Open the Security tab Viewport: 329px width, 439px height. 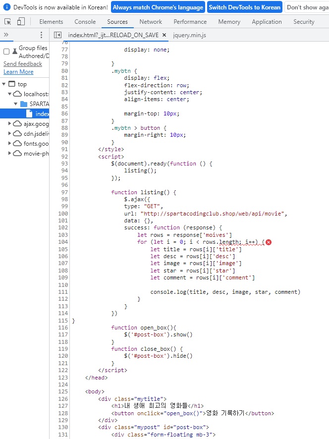tap(304, 22)
